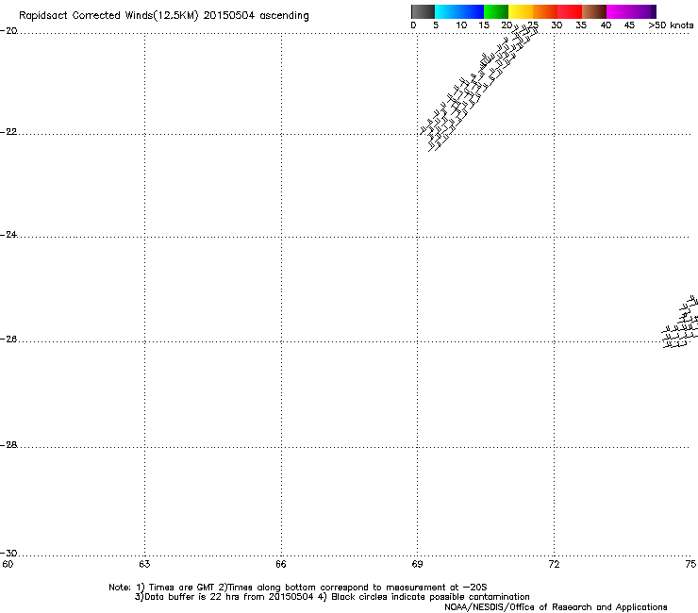The image size is (698, 613).
Task: Click the legend label '10' under the color bar
Action: pos(461,25)
